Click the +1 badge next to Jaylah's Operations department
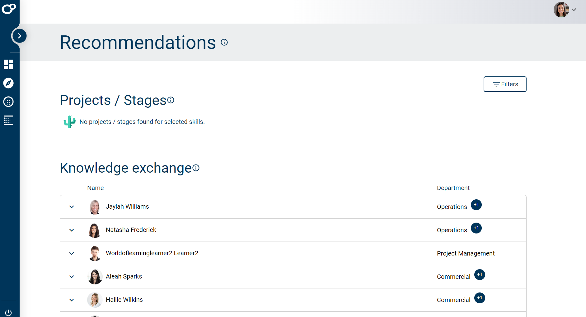Image resolution: width=586 pixels, height=317 pixels. coord(476,205)
